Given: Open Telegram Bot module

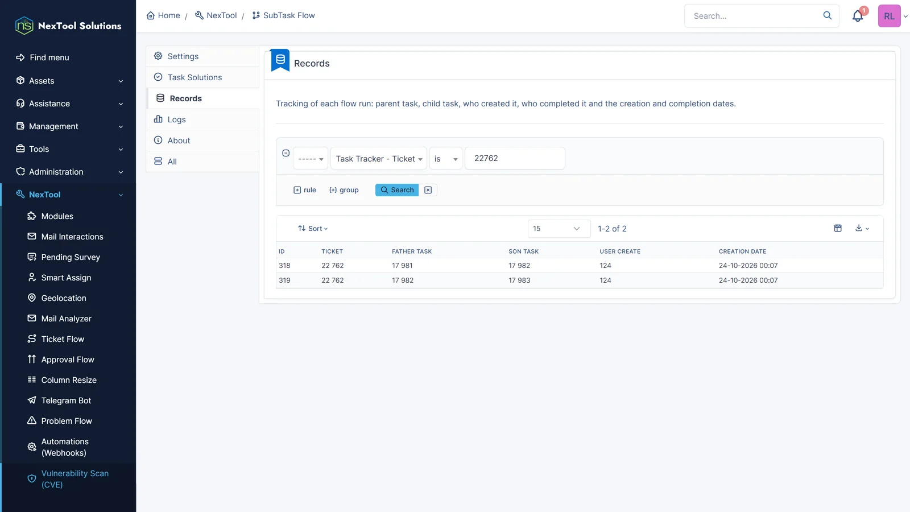Looking at the screenshot, I should pyautogui.click(x=66, y=400).
